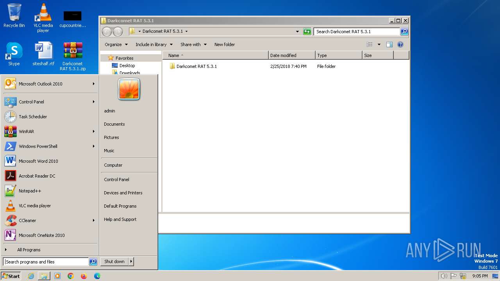The height and width of the screenshot is (281, 500).
Task: Open address bar history dropdown arrow
Action: tap(297, 32)
